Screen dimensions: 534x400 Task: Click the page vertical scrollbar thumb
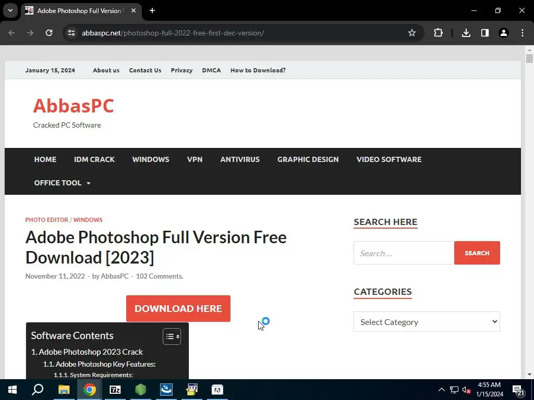(529, 58)
